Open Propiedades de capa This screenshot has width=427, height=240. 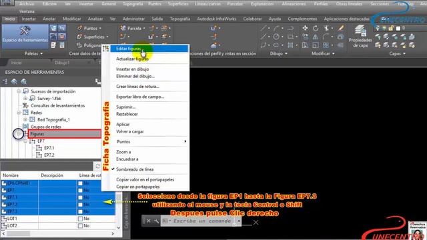coord(360,36)
